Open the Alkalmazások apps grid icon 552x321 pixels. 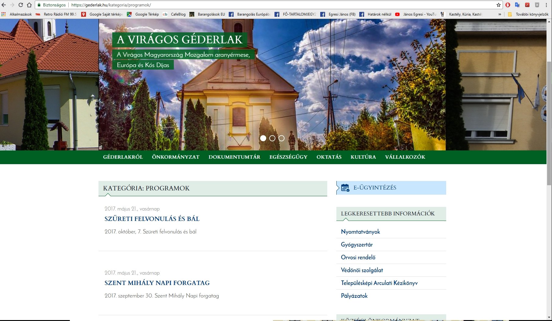click(4, 14)
